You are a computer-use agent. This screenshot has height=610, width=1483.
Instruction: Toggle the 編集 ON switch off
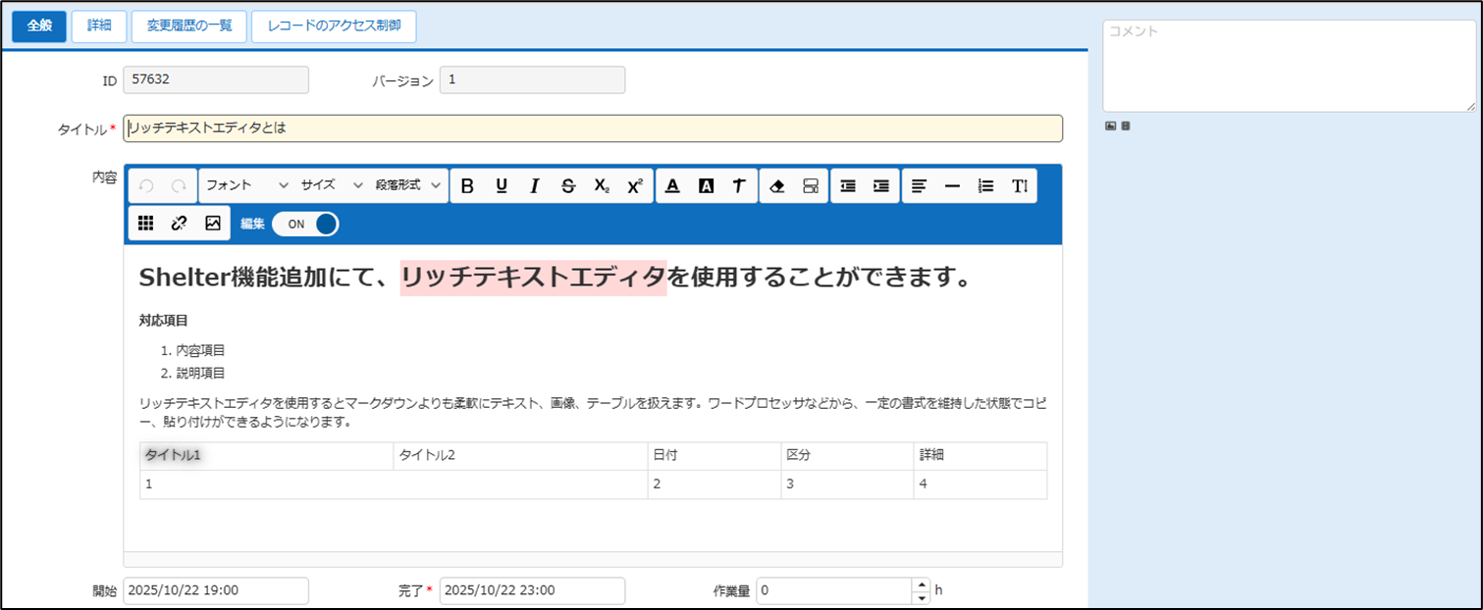pos(305,224)
